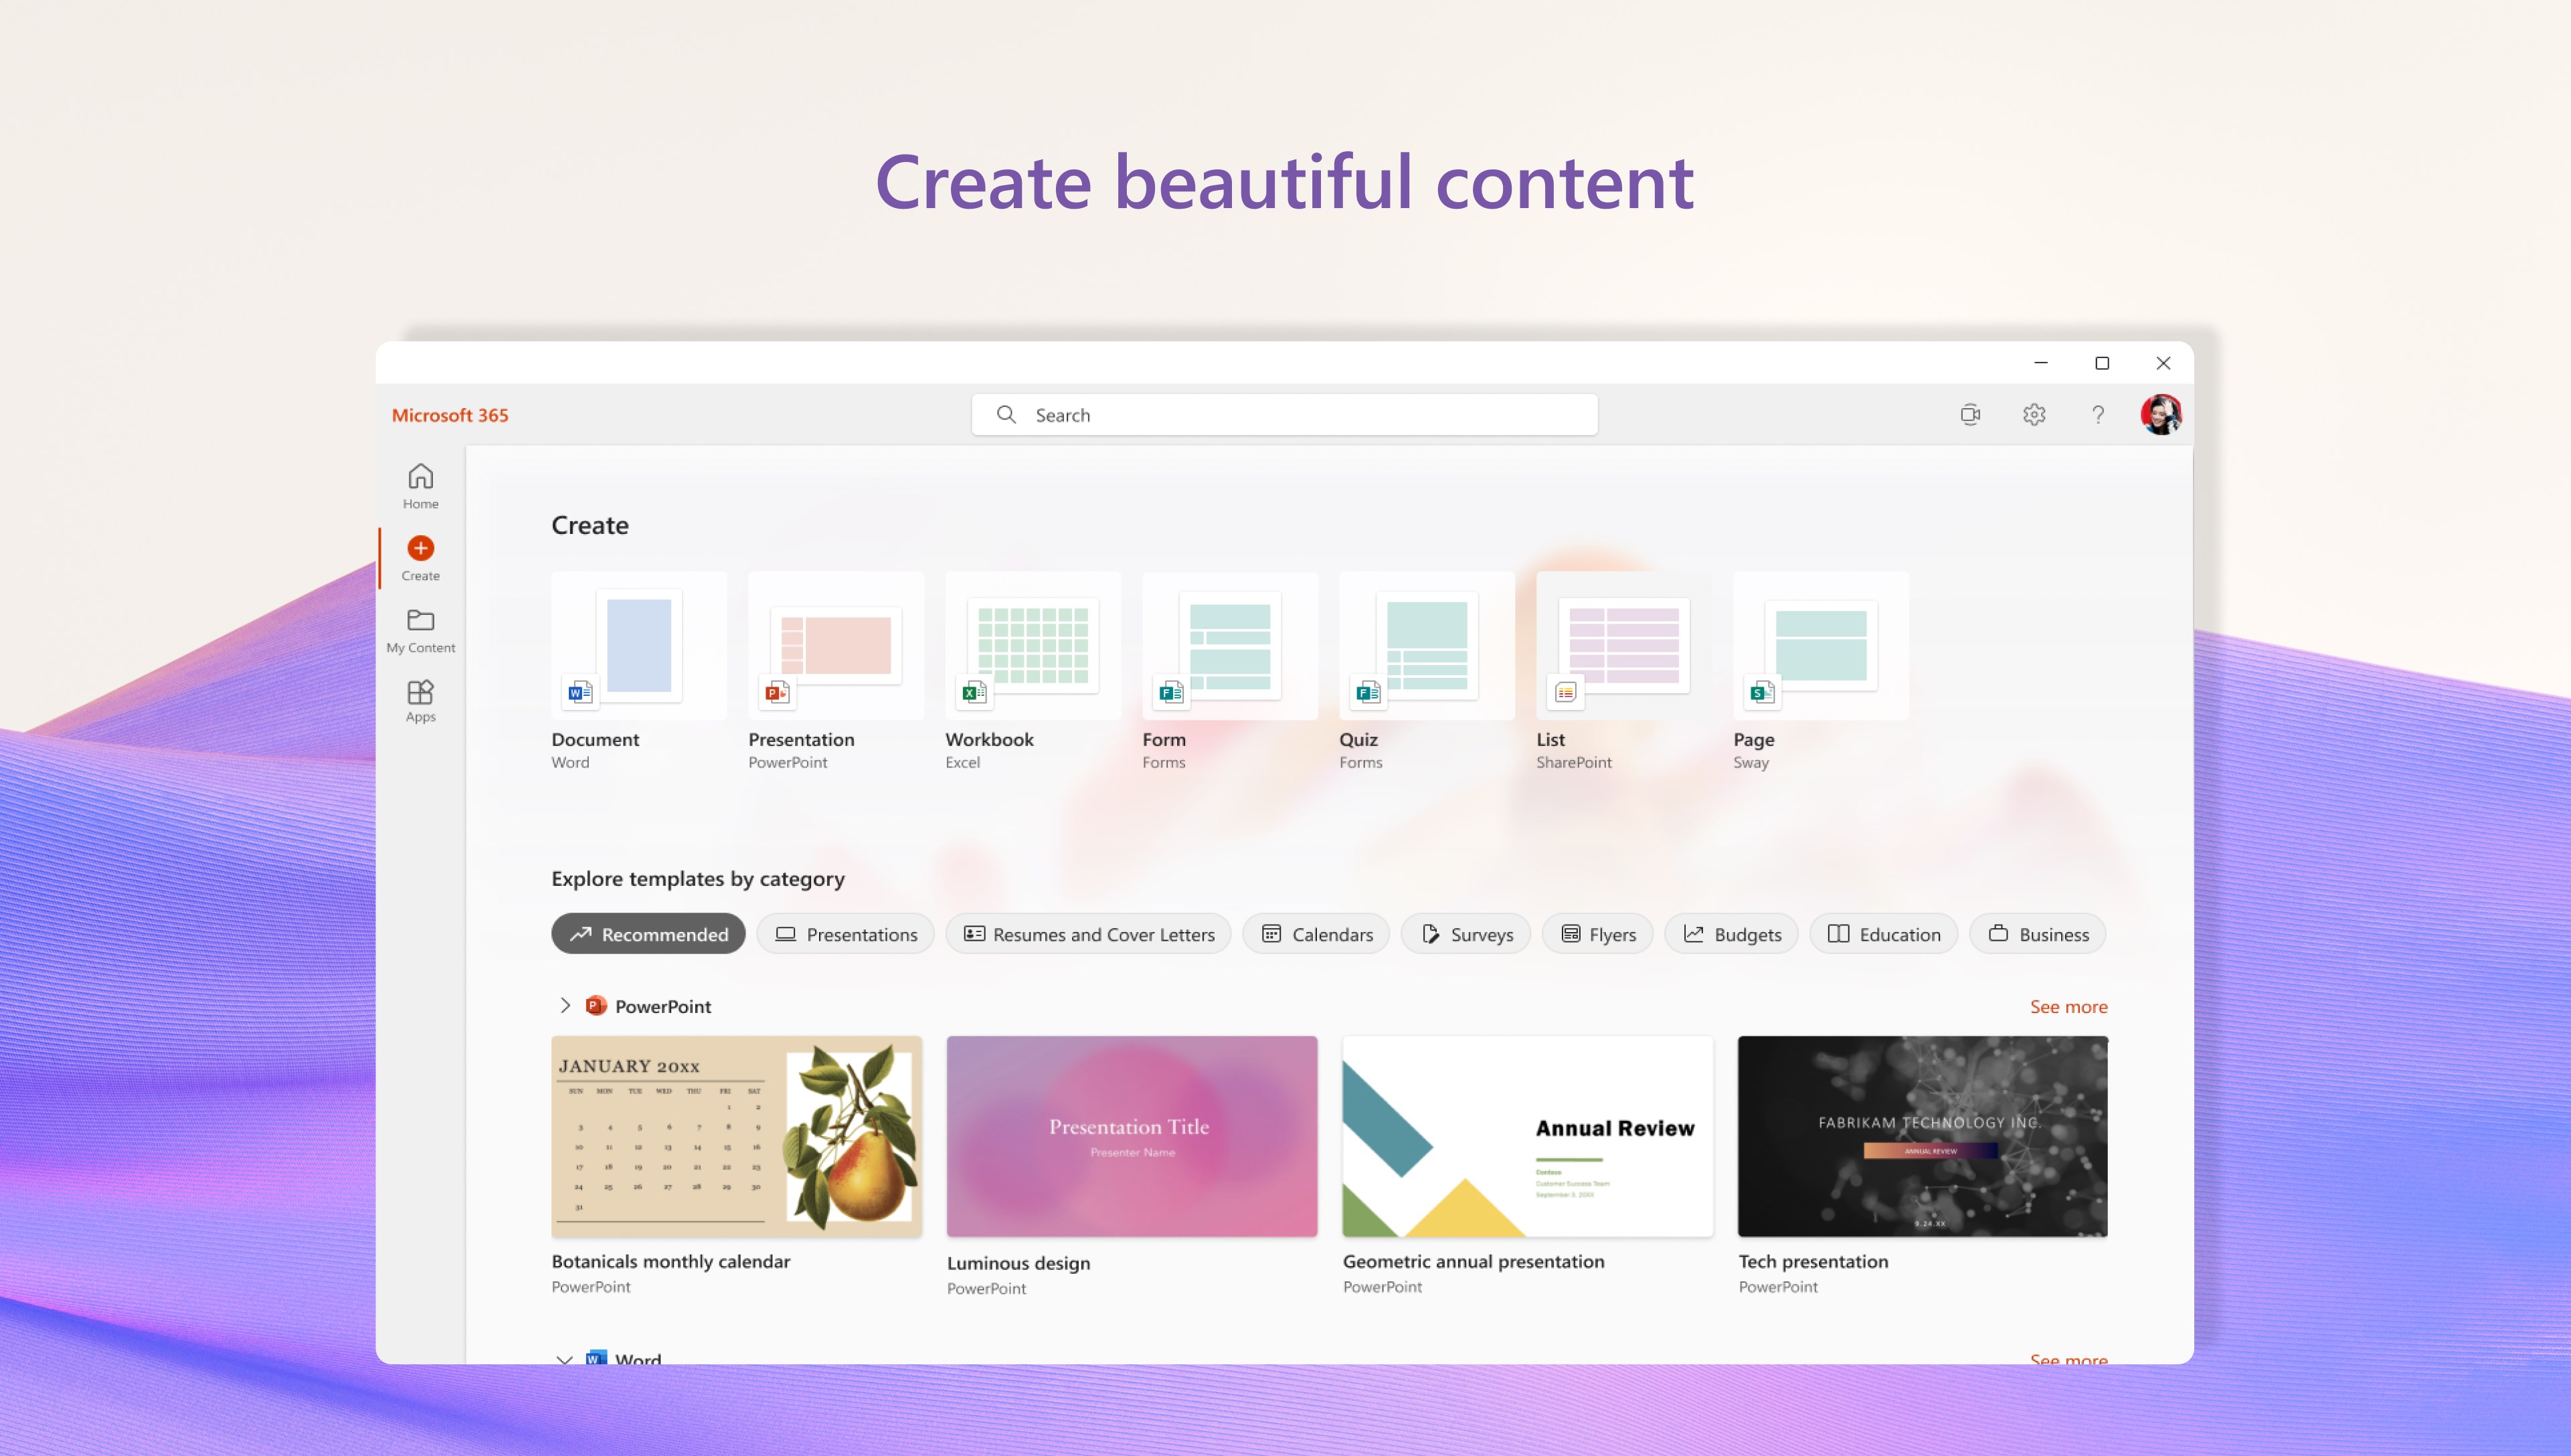Open the Home sidebar icon
The width and height of the screenshot is (2571, 1456).
[420, 486]
